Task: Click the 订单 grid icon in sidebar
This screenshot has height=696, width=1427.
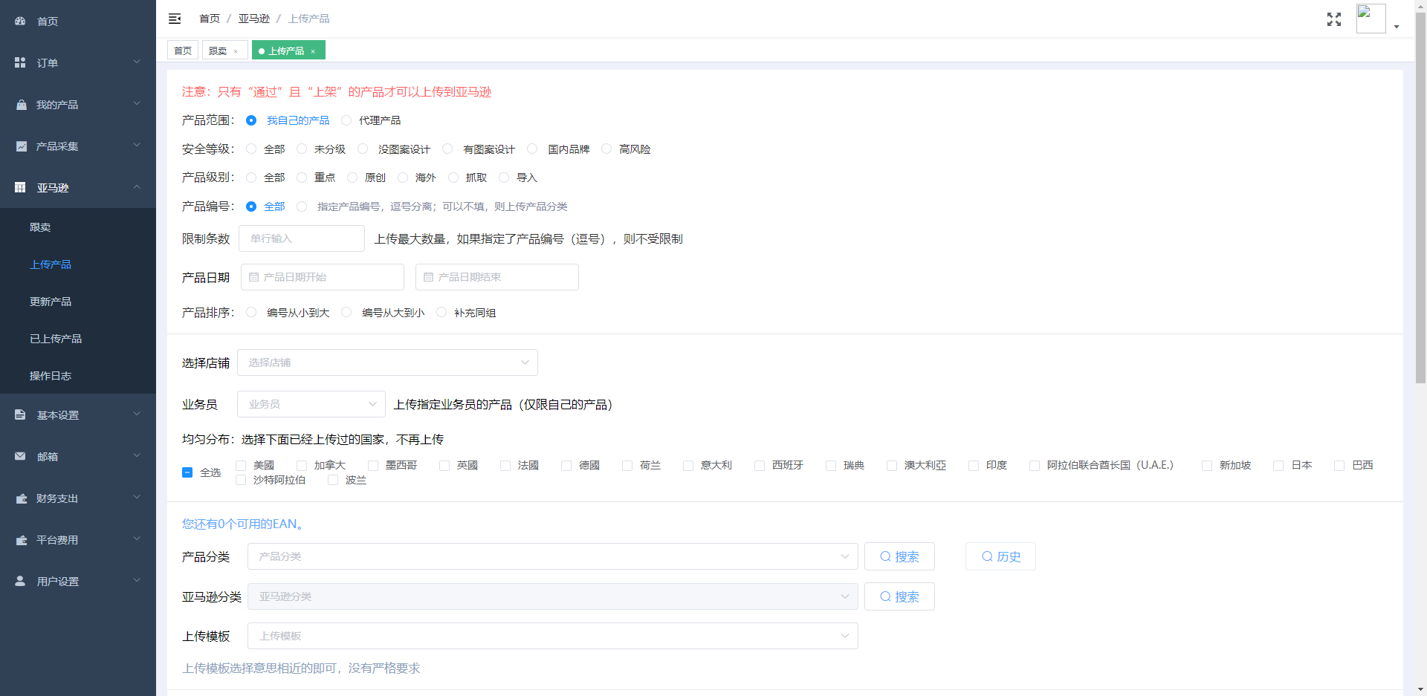Action: 20,63
